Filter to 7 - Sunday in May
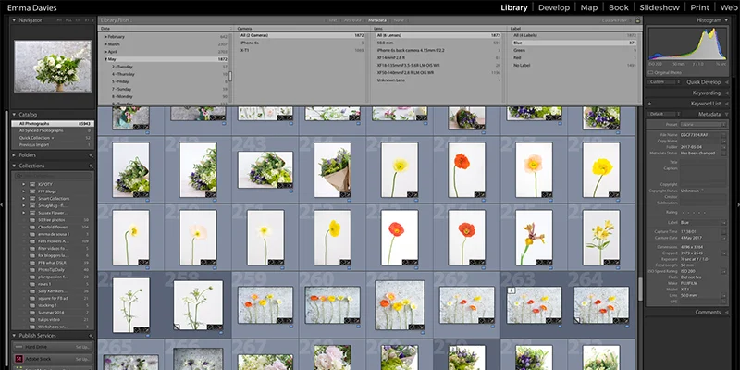Screen dimensions: 740x370 tap(166, 89)
